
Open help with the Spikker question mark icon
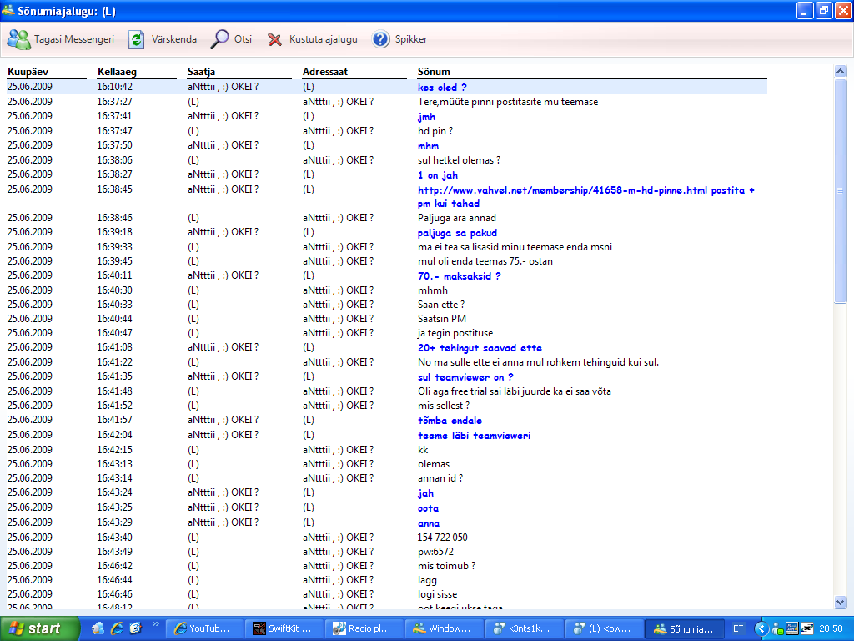382,38
